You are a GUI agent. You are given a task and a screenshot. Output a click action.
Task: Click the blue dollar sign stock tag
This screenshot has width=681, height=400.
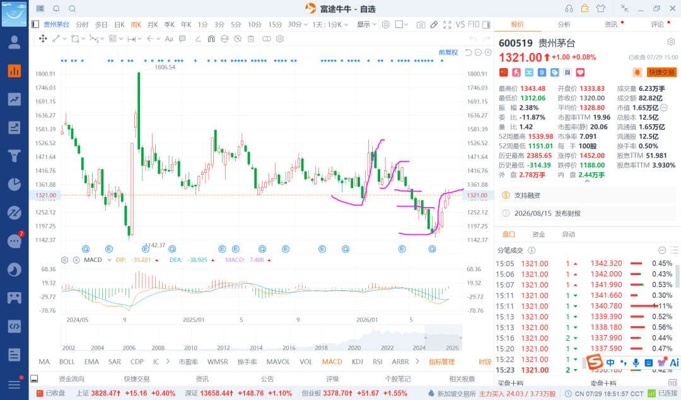[x=542, y=73]
